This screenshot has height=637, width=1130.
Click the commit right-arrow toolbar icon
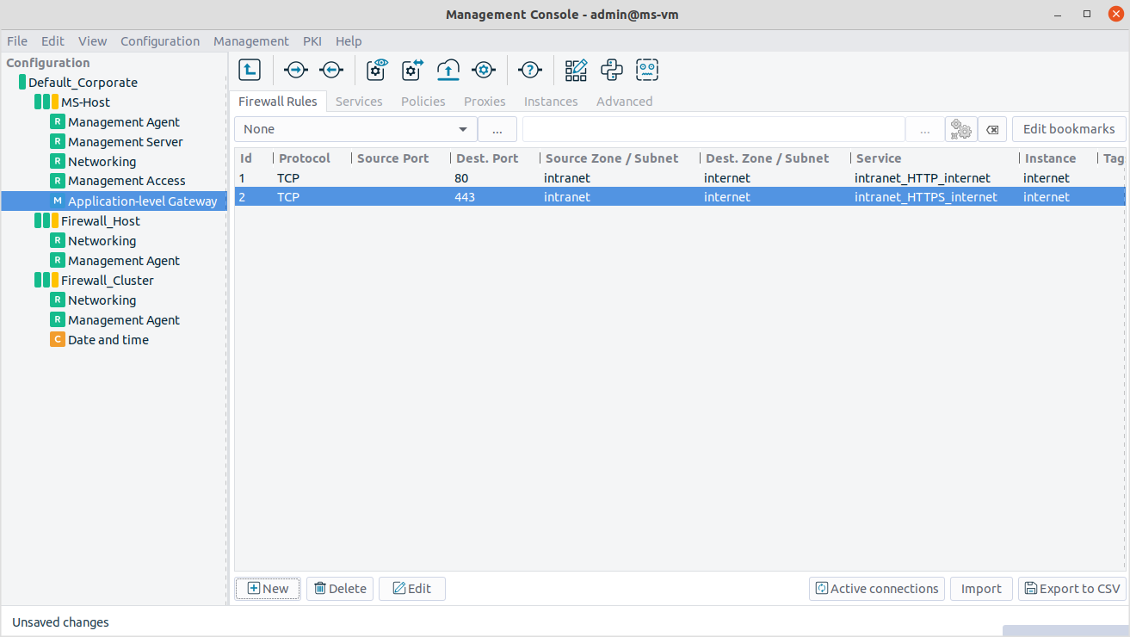tap(295, 70)
